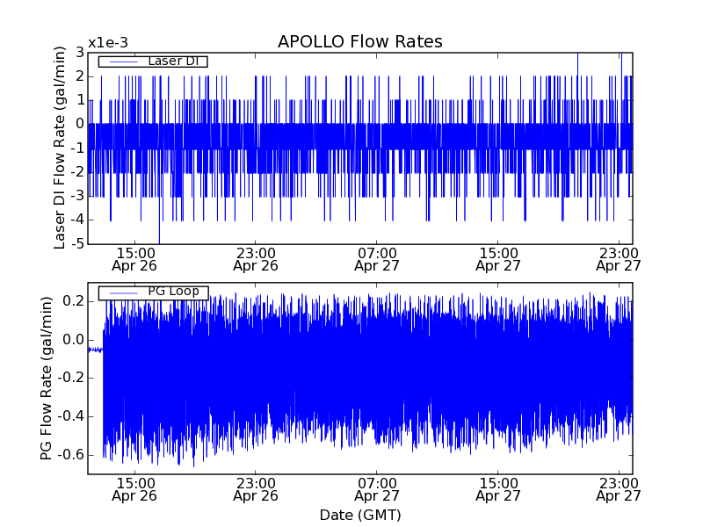Image resolution: width=703 pixels, height=527 pixels.
Task: Click the APOLLO Flow Rates chart title
Action: click(x=360, y=41)
